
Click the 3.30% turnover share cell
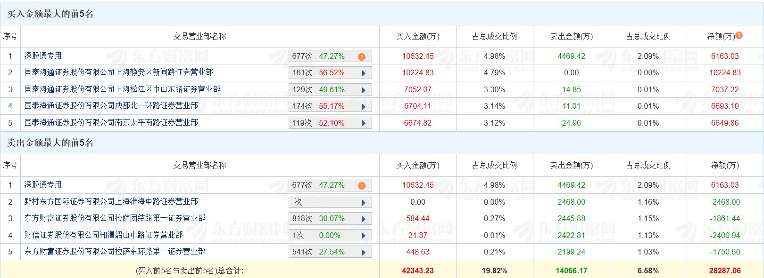495,89
